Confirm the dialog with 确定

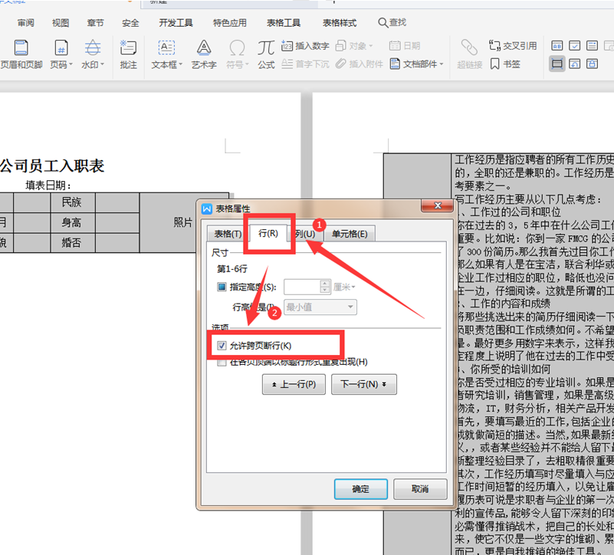click(360, 489)
